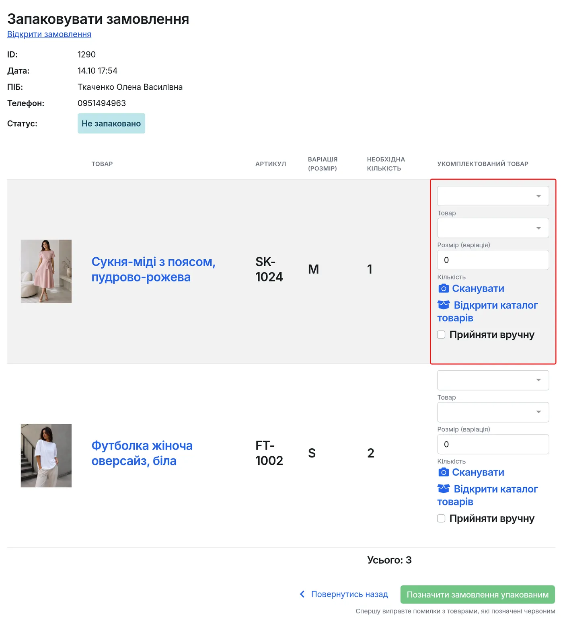Open the Розмір dropdown for FT-1002
The width and height of the screenshot is (563, 626).
point(493,412)
